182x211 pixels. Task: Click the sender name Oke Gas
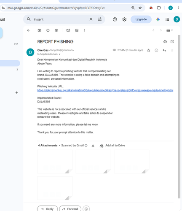click(x=43, y=50)
